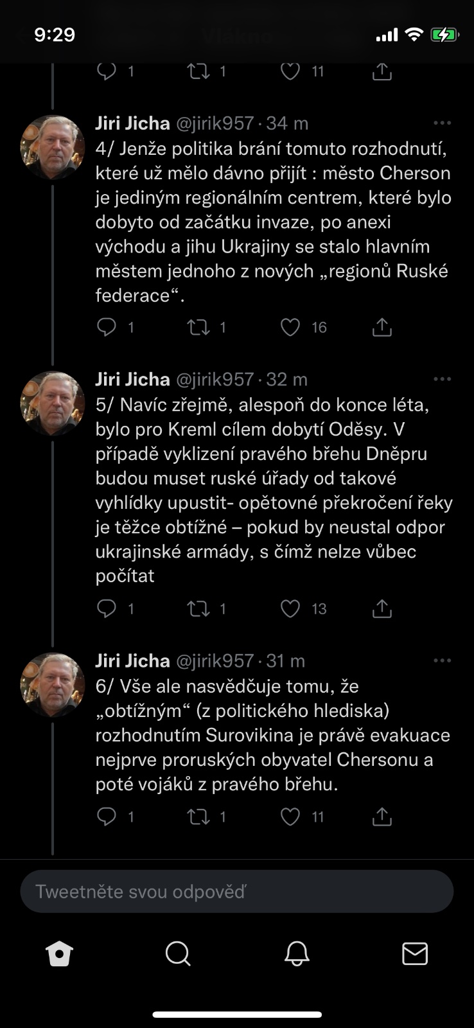Share tweet 4/ about Cherson

pyautogui.click(x=382, y=328)
